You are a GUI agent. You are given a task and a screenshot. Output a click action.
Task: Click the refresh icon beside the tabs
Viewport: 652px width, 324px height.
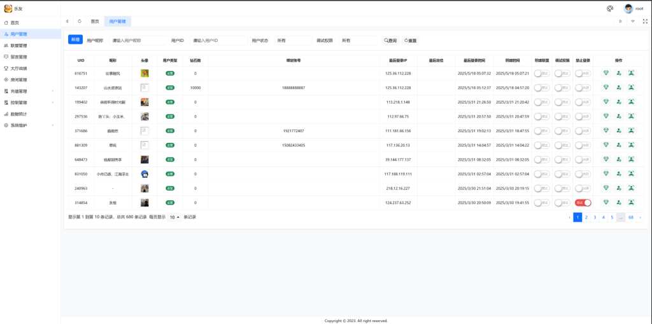[80, 21]
